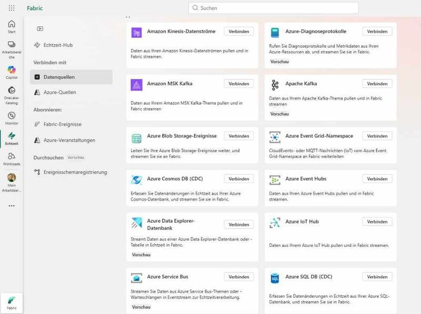The width and height of the screenshot is (421, 314).
Task: Verbinden with Azure IoT Hub
Action: pos(377,221)
